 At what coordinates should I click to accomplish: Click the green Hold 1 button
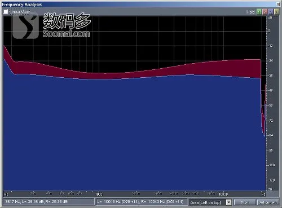(259, 12)
